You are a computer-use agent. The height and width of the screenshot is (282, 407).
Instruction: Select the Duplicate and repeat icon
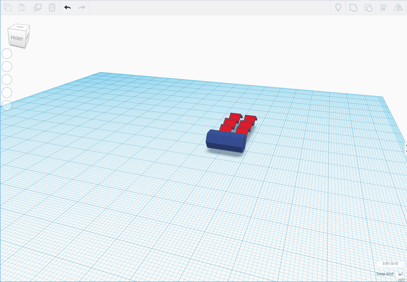pos(37,7)
